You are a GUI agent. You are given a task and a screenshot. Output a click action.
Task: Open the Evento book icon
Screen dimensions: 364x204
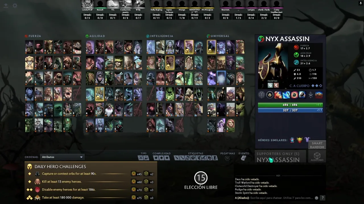243,158
